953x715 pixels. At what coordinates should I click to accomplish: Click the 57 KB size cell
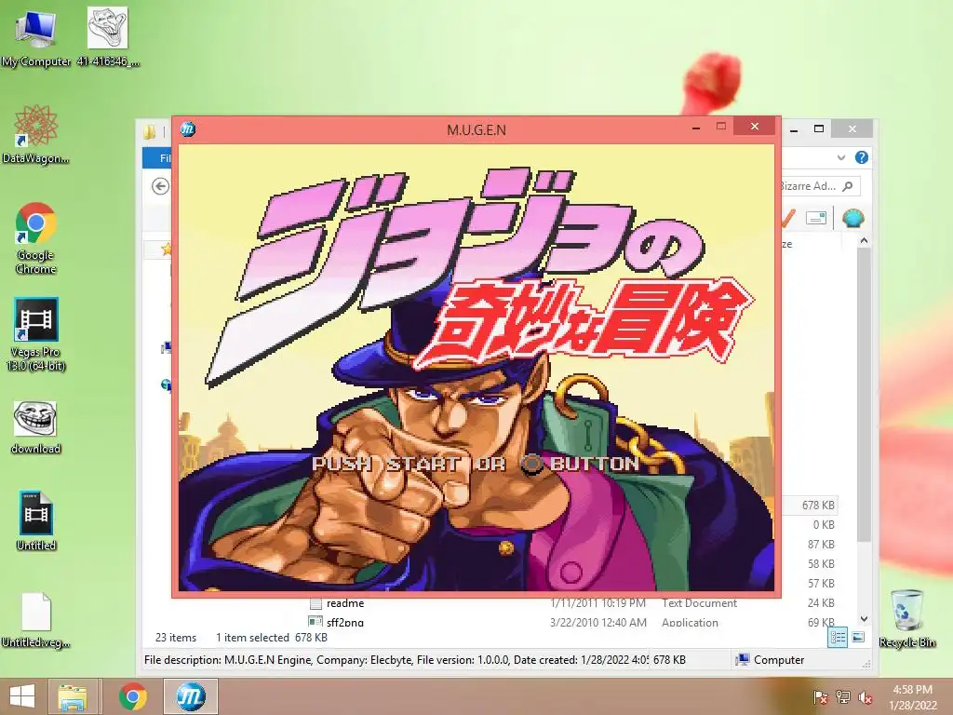[x=821, y=583]
